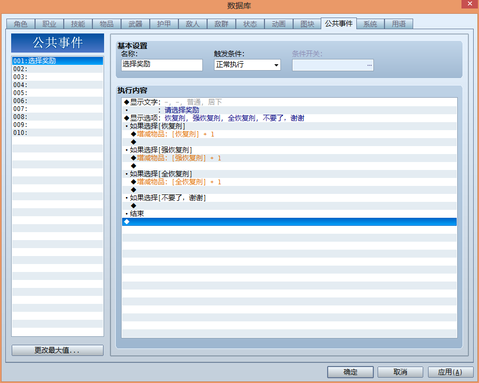The height and width of the screenshot is (383, 479).
Task: Open the 状态 tab
Action: click(x=250, y=24)
